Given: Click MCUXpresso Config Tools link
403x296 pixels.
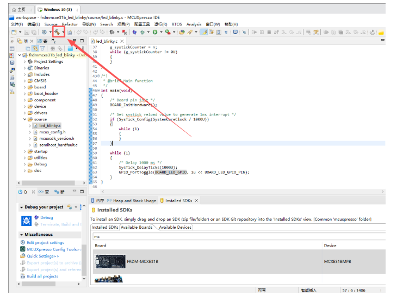Looking at the screenshot, I should [x=53, y=249].
